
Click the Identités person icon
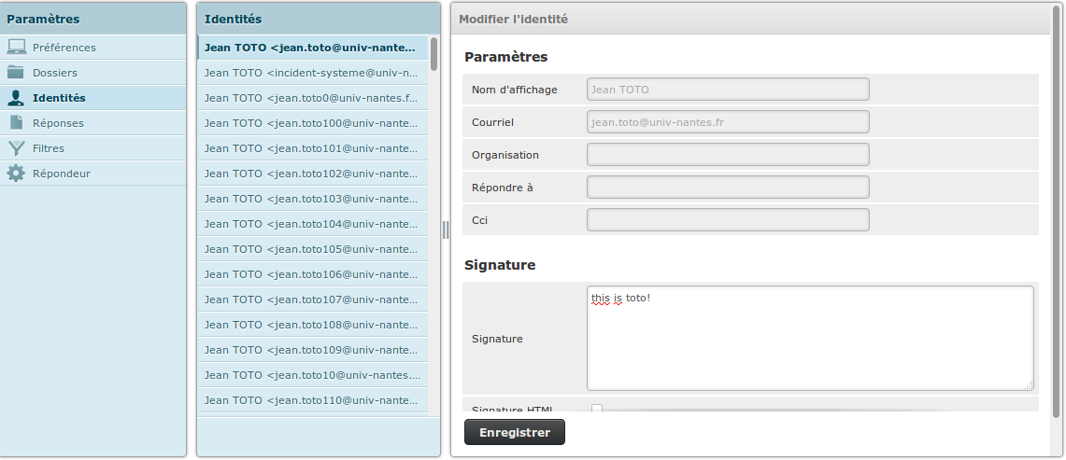click(16, 97)
